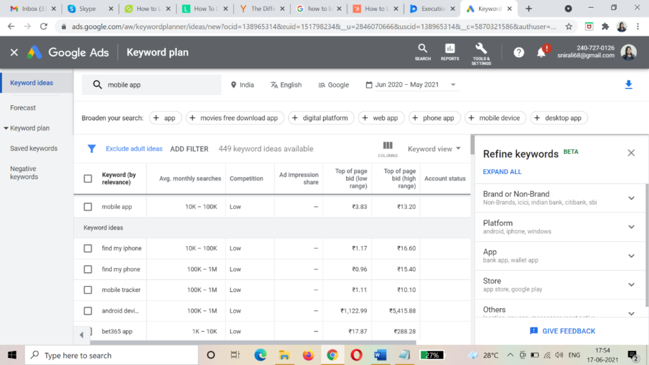Open Microsoft Word from taskbar
649x365 pixels.
(x=380, y=355)
